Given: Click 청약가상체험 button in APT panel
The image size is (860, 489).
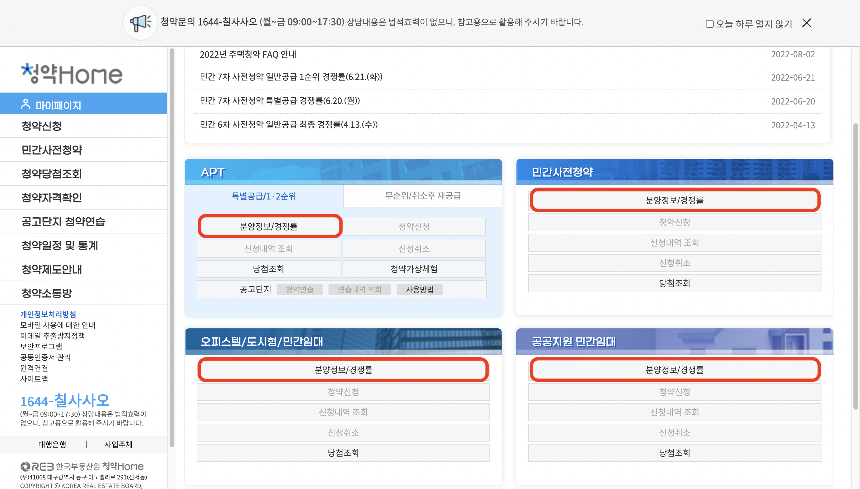Looking at the screenshot, I should pos(414,269).
